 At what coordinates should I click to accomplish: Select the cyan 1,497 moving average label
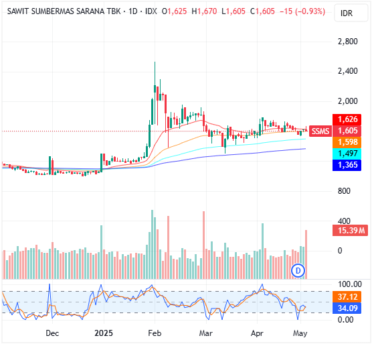(x=347, y=154)
